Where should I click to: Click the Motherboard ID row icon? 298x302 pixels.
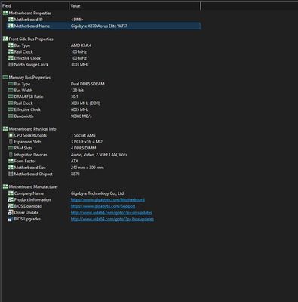click(11, 20)
